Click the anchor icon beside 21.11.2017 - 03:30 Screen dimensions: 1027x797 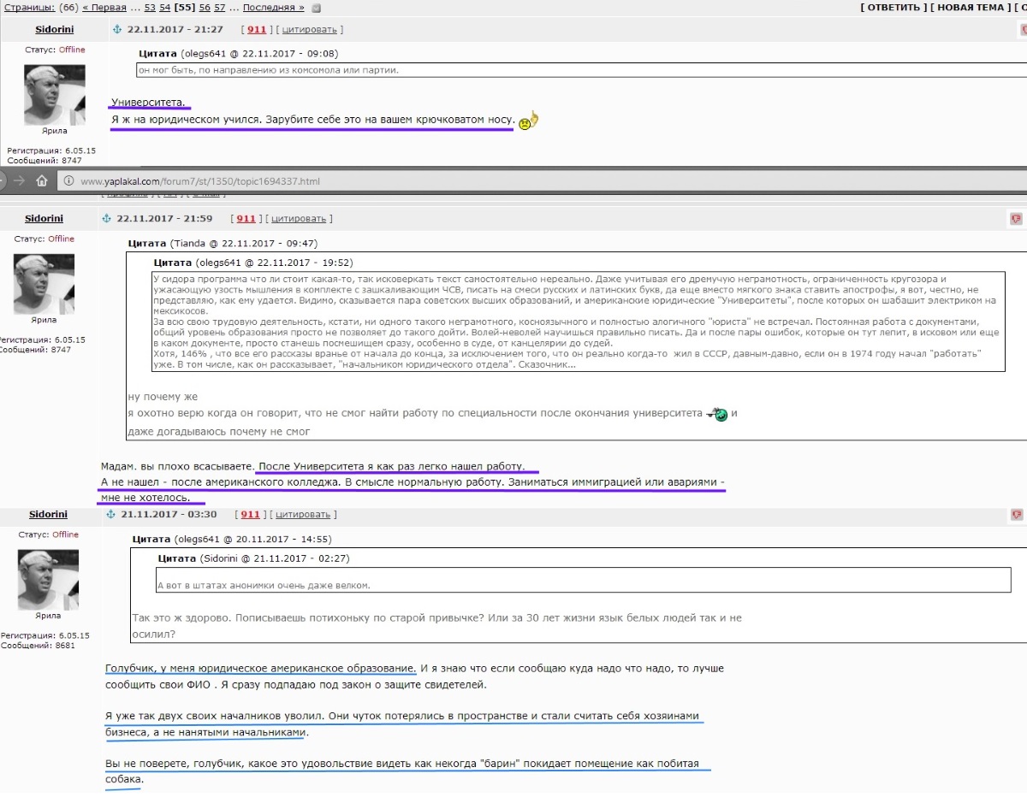coord(110,515)
